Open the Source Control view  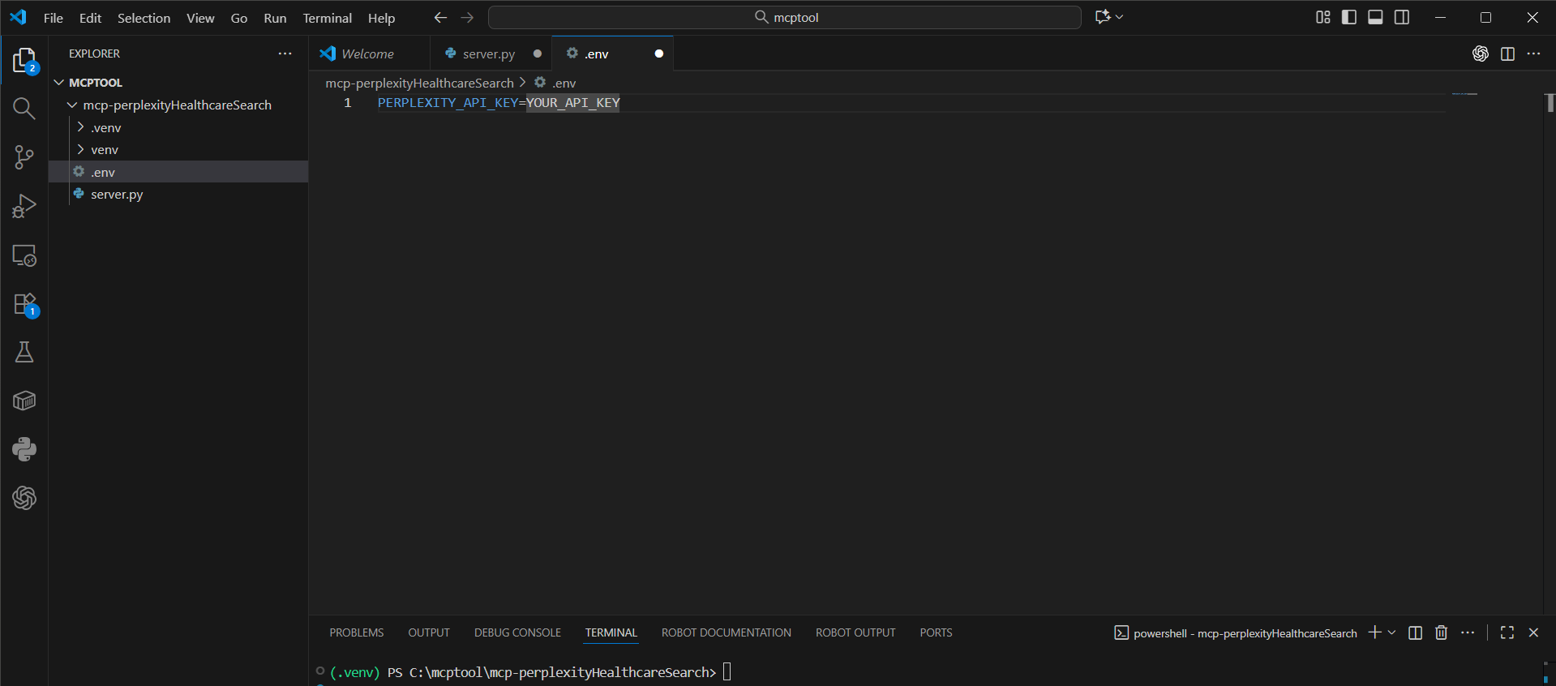pos(24,157)
